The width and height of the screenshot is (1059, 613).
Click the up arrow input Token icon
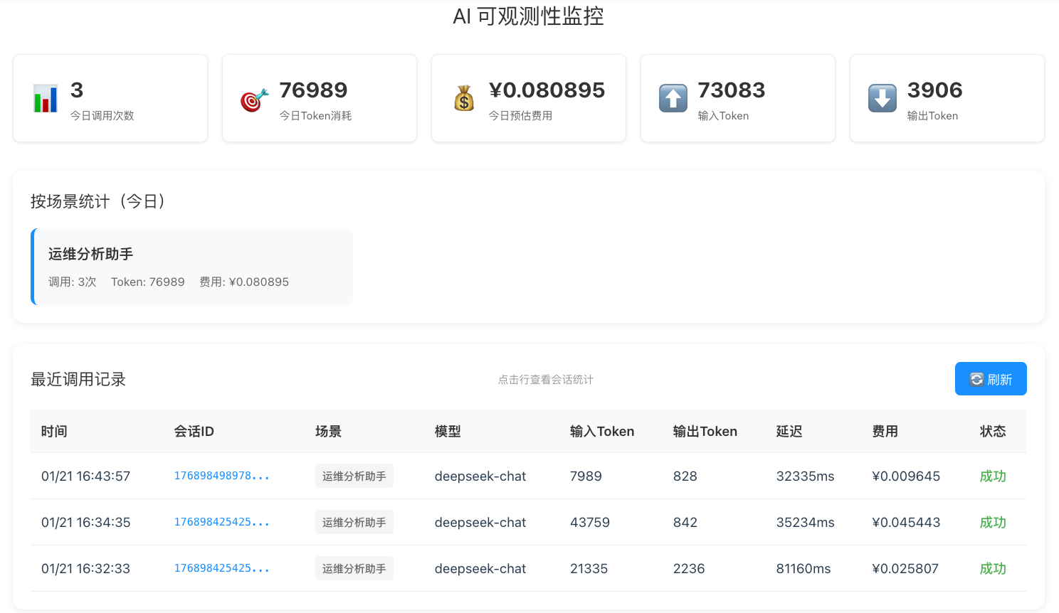click(673, 98)
